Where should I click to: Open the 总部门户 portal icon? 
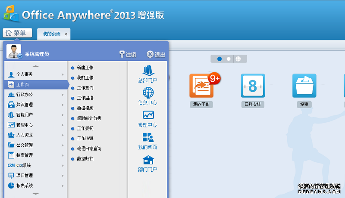[x=148, y=71]
